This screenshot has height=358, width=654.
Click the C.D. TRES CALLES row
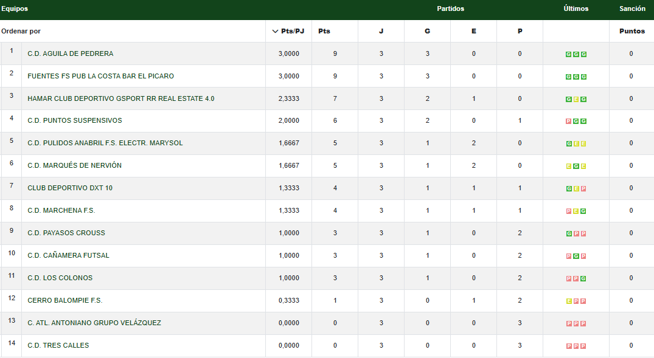coord(58,345)
